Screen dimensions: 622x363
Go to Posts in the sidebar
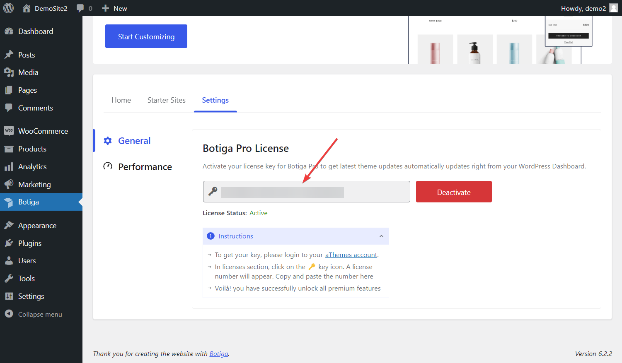pyautogui.click(x=27, y=55)
